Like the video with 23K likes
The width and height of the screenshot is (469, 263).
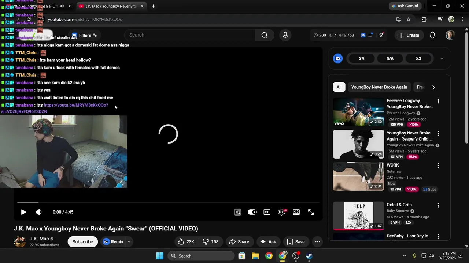186,242
